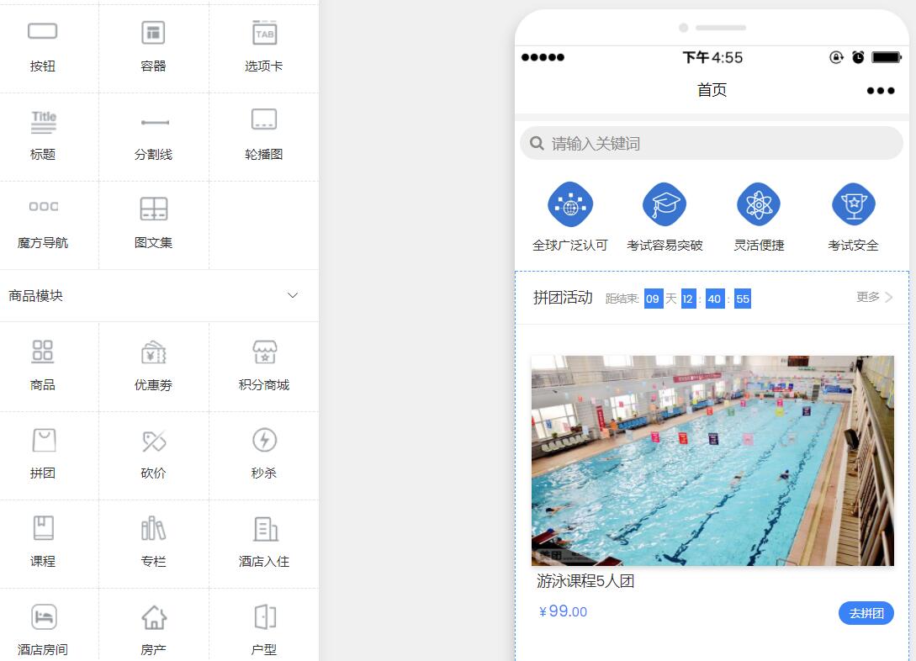Add the 分割线 divider component
Image resolution: width=916 pixels, height=661 pixels.
(x=154, y=136)
